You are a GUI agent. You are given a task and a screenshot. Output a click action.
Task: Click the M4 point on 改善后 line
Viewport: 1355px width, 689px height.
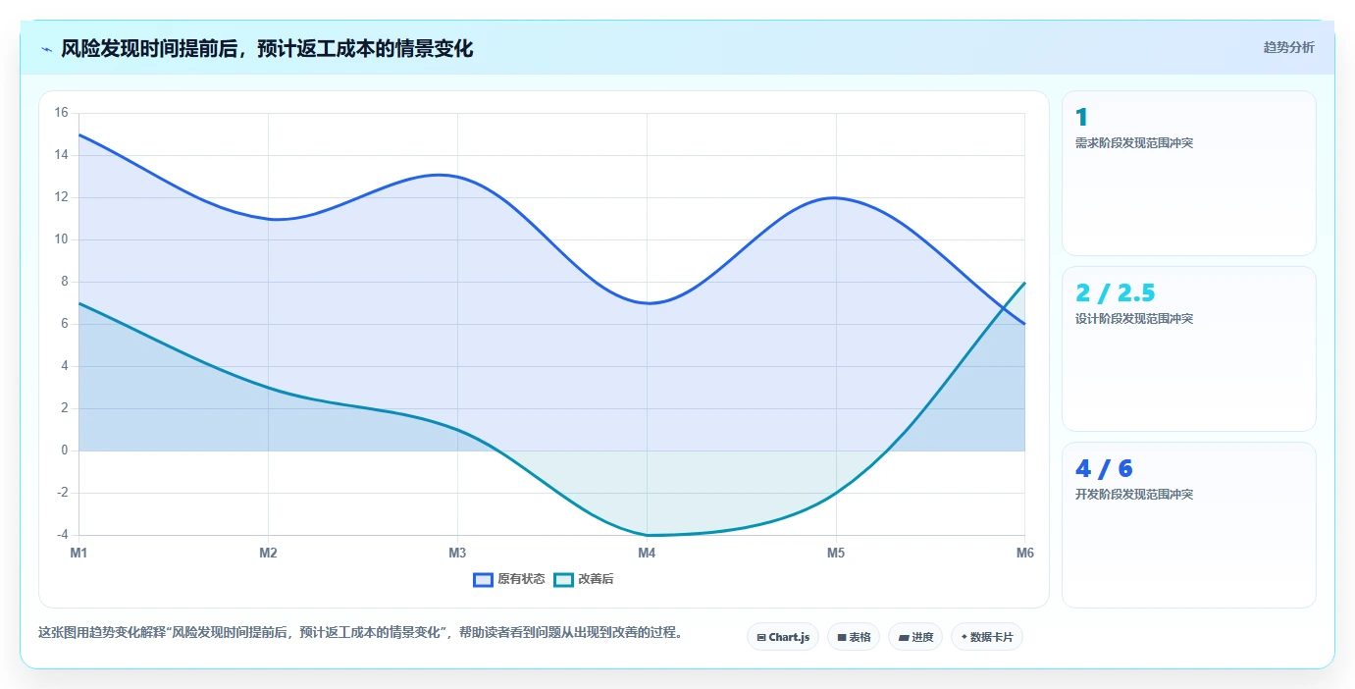pos(647,535)
